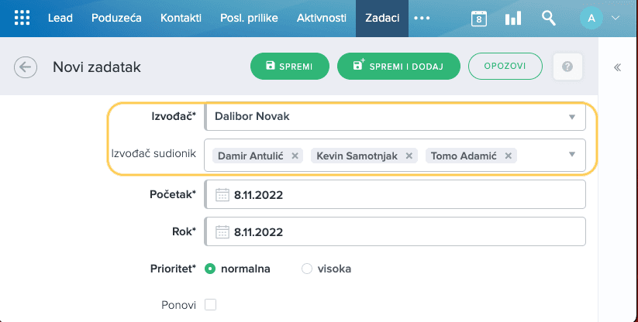Remove Tomo Adamić tag

(x=509, y=156)
